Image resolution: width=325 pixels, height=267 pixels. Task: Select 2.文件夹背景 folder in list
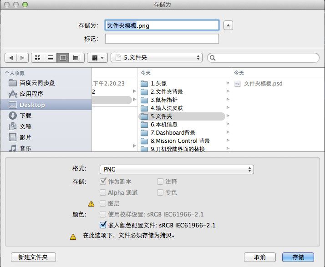(x=167, y=91)
